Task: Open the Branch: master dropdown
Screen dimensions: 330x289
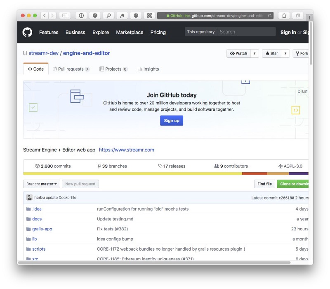Action: (x=42, y=184)
